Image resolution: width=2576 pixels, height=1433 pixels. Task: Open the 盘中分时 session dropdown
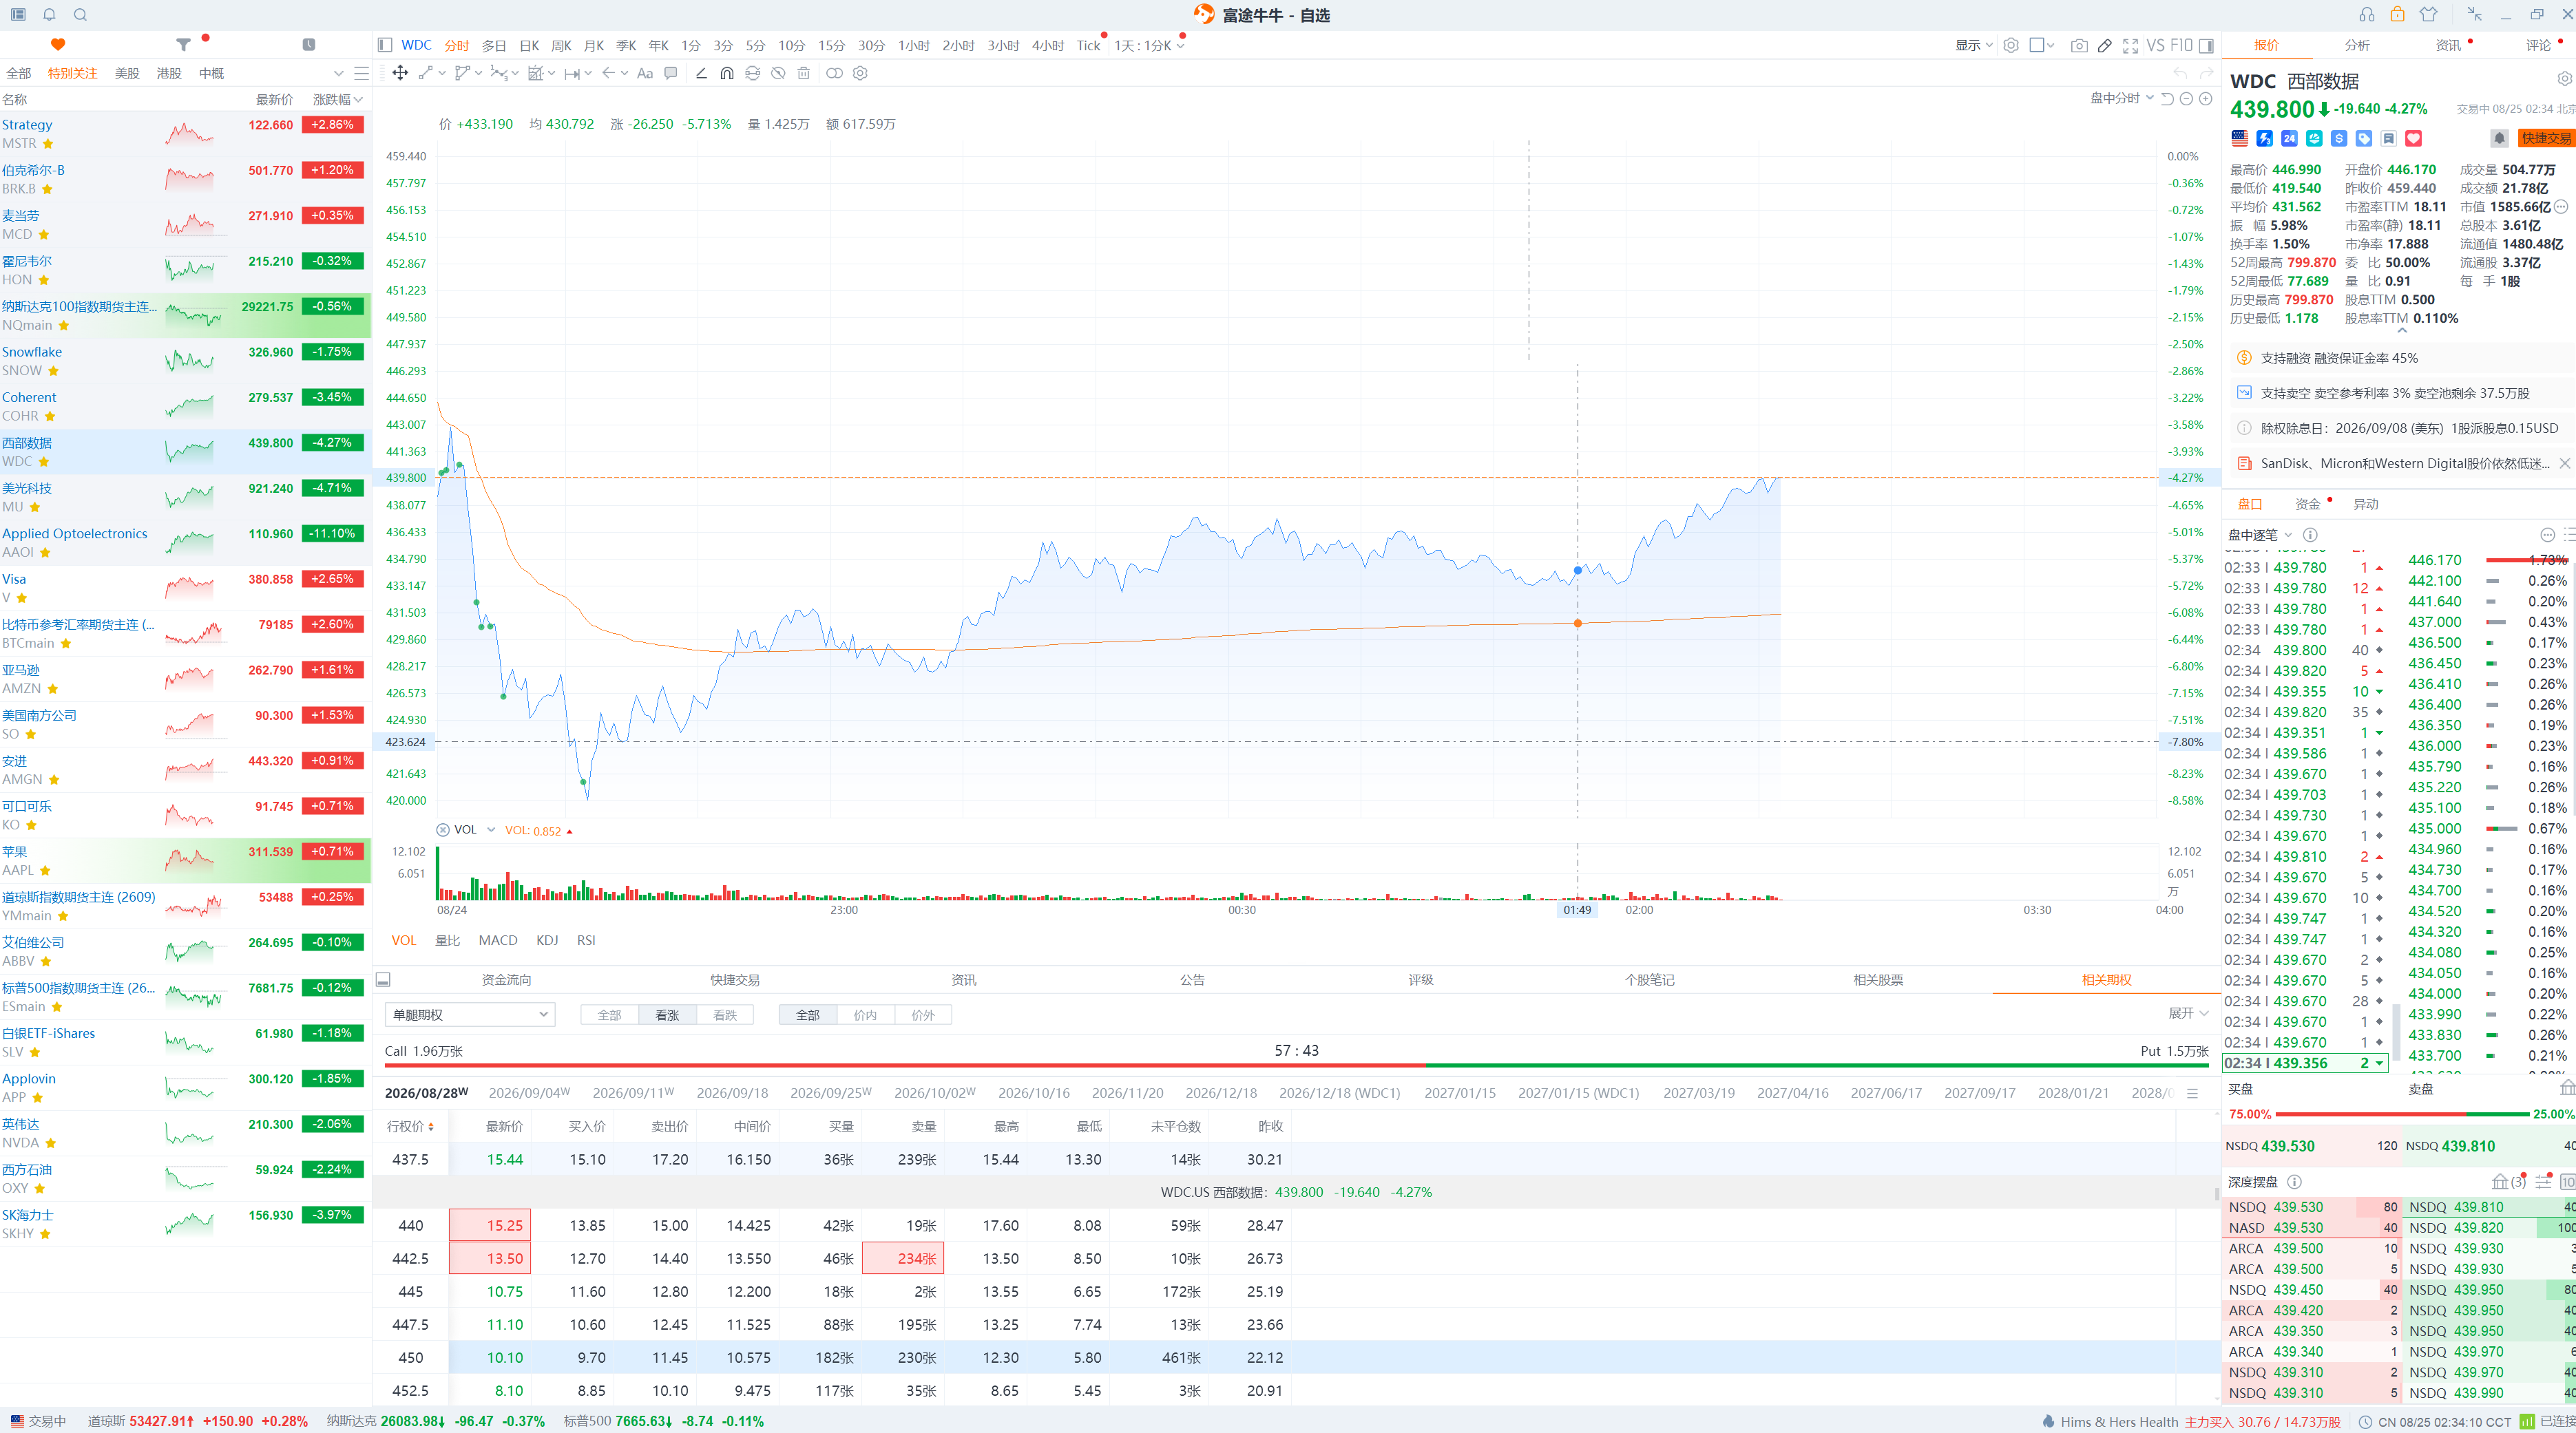2122,98
